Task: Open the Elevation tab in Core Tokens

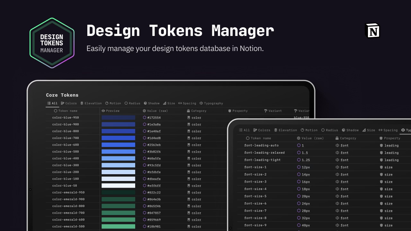Action: (x=91, y=103)
